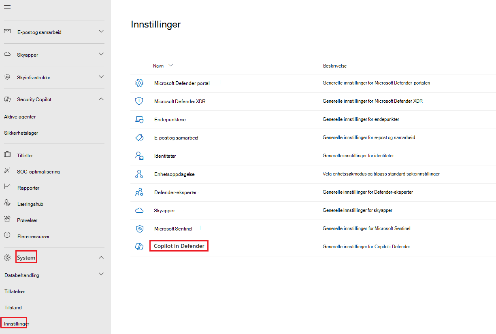Click the Innstillinger page heading

tap(156, 24)
